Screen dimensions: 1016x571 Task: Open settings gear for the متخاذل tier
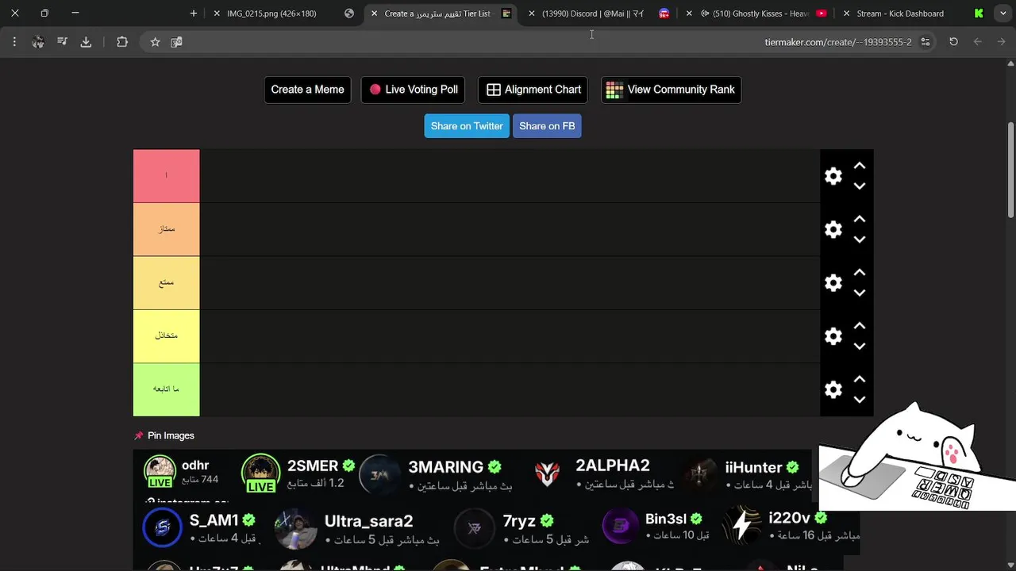point(833,336)
